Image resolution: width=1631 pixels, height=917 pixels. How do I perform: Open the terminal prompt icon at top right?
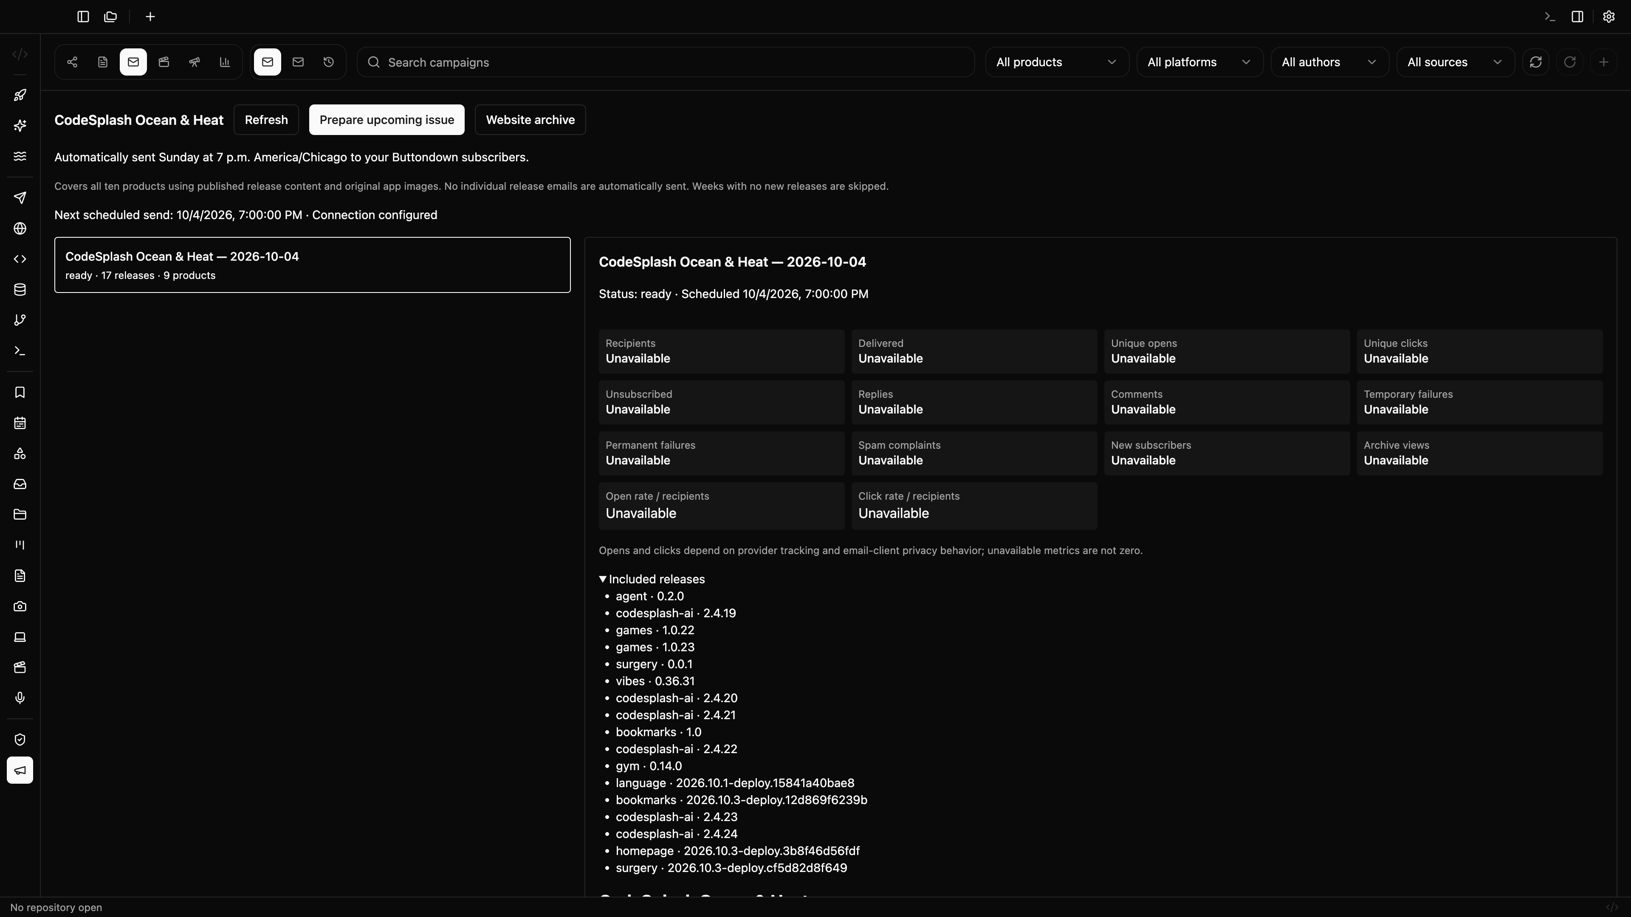(x=1550, y=17)
